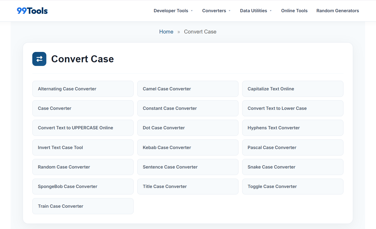Select the Camel Case Converter tool
The image size is (376, 229).
(x=187, y=89)
